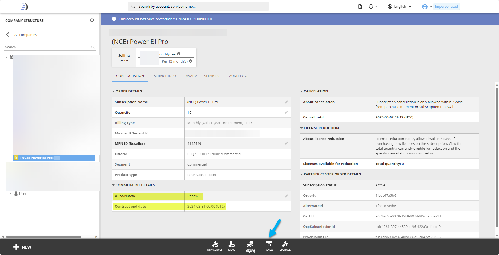Click the Quantity value 10
The height and width of the screenshot is (255, 499).
(189, 112)
